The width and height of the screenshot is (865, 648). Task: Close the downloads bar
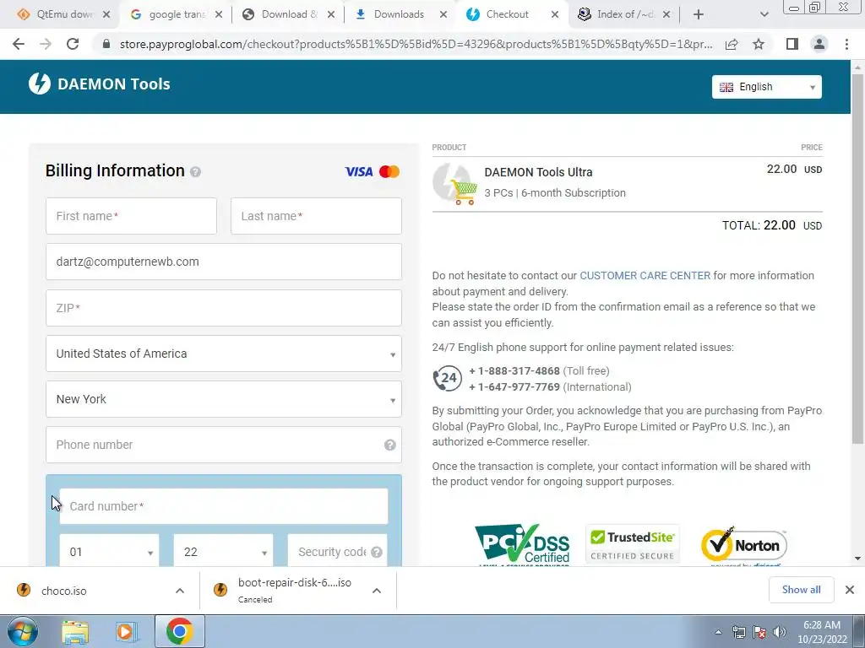[x=850, y=590]
